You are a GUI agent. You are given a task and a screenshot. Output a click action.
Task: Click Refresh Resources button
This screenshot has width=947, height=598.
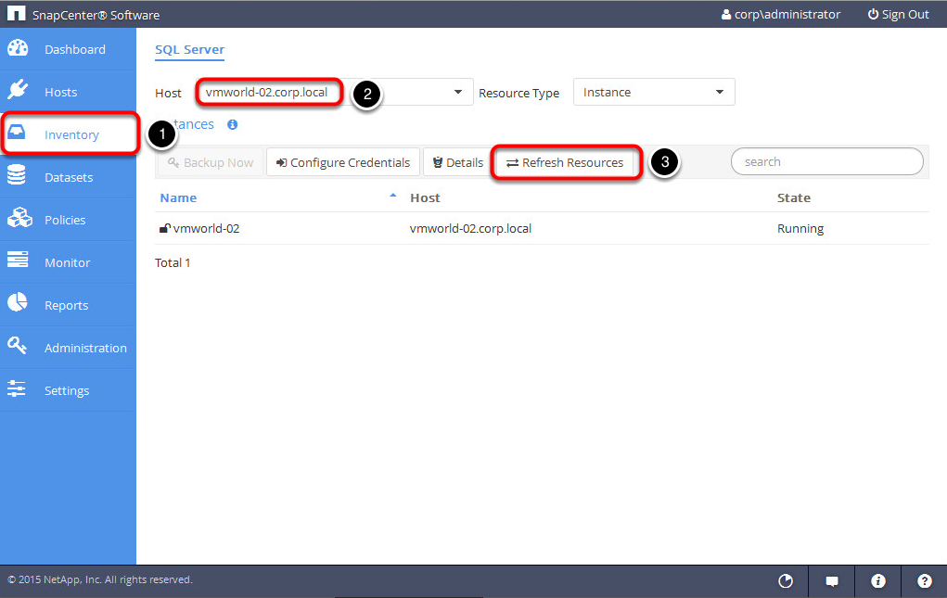click(x=565, y=162)
